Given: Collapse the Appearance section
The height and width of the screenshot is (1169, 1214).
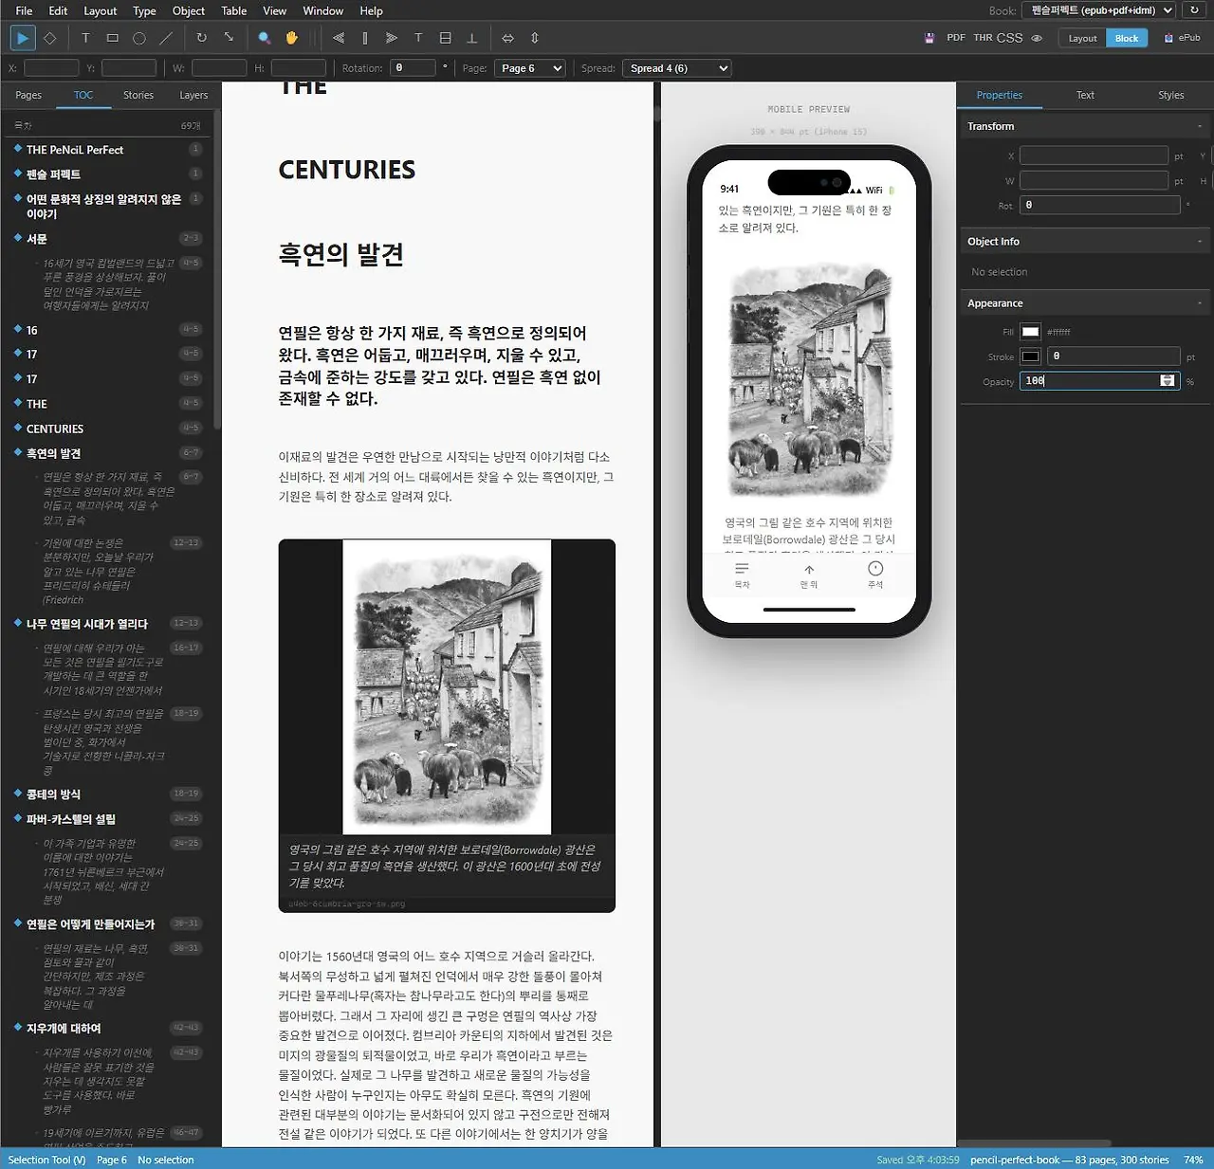Looking at the screenshot, I should coord(1199,303).
